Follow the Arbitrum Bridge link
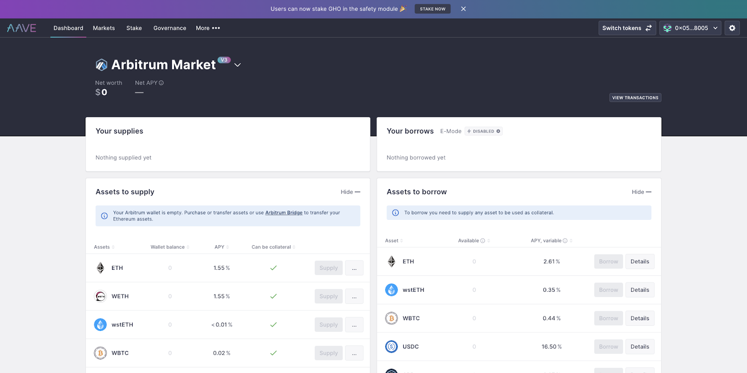 coord(284,213)
